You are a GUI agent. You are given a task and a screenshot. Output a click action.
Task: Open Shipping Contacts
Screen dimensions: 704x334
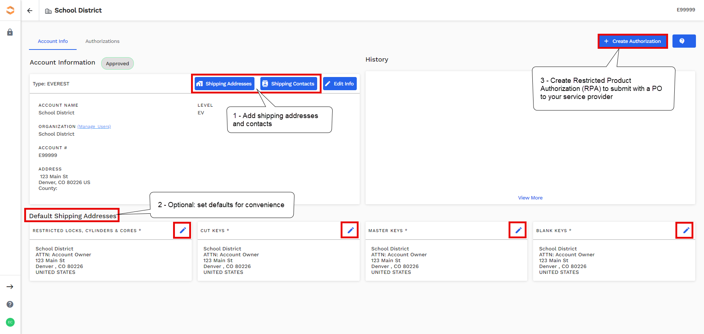[x=289, y=84]
